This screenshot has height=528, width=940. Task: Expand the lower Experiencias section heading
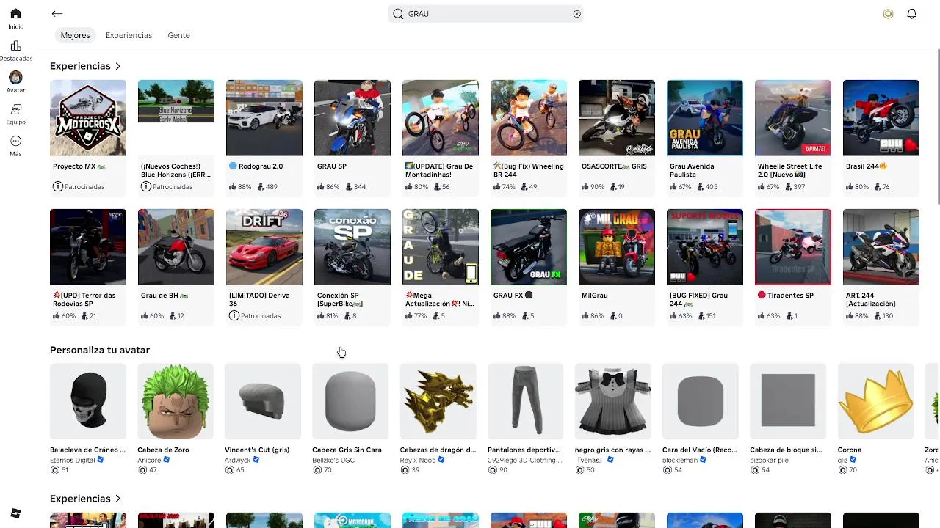[85, 499]
